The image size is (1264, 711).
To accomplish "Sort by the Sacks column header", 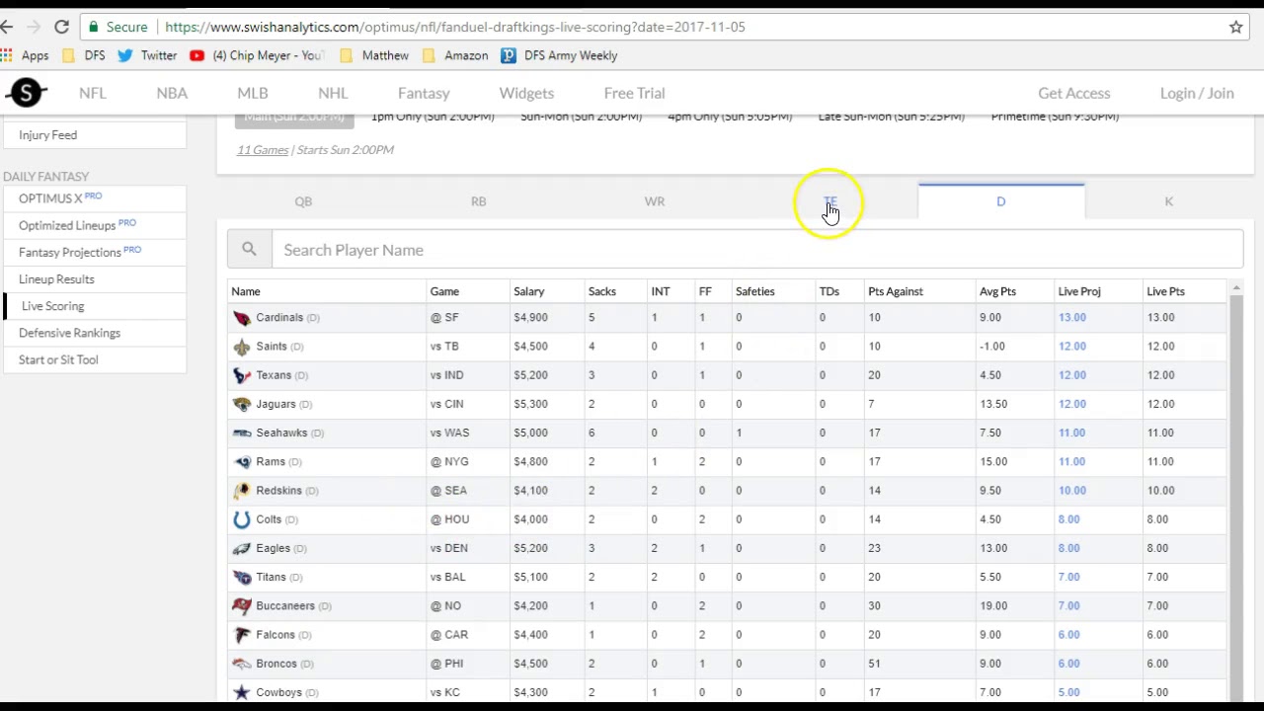I will point(602,291).
